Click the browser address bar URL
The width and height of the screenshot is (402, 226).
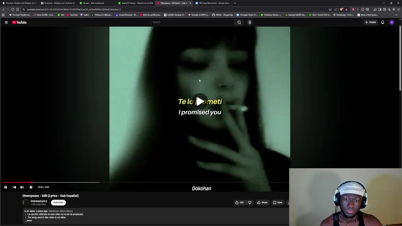click(74, 9)
